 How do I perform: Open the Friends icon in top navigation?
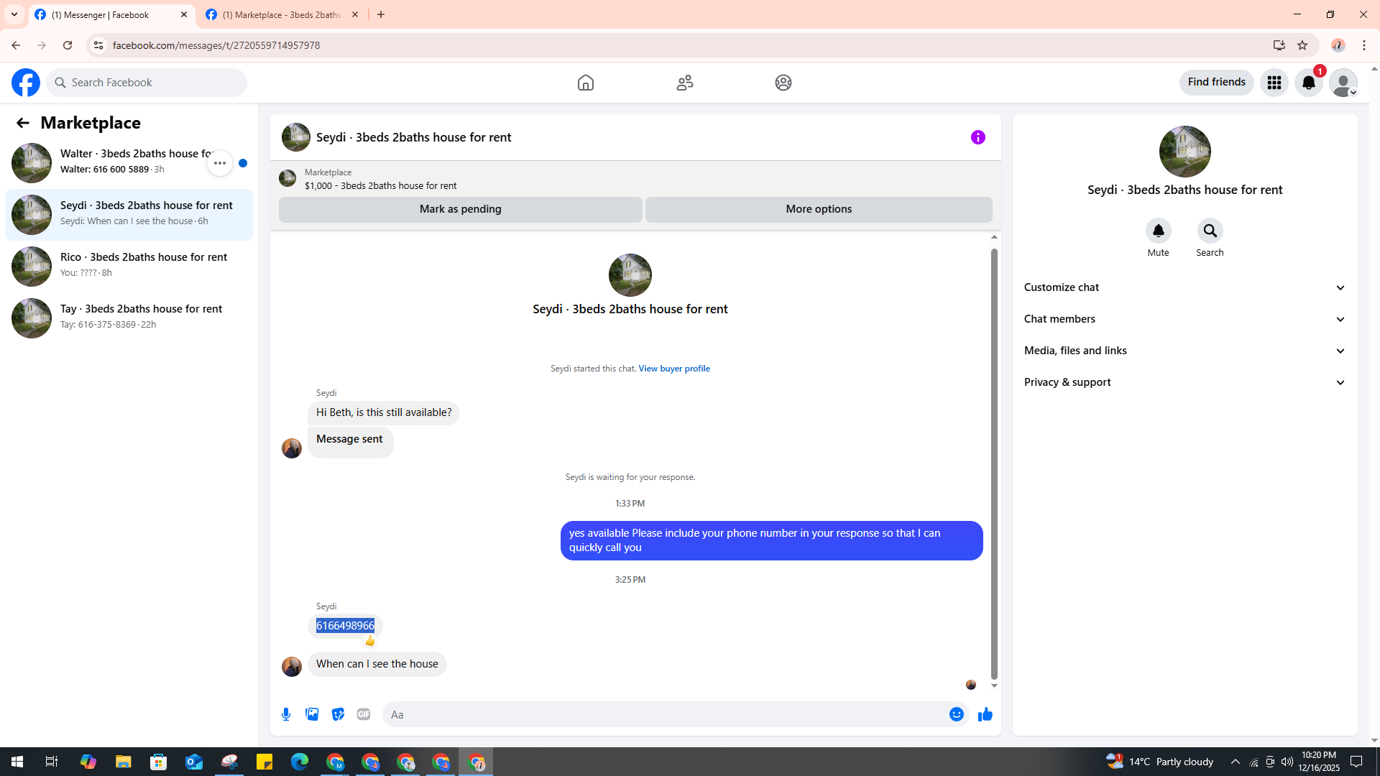click(x=685, y=83)
